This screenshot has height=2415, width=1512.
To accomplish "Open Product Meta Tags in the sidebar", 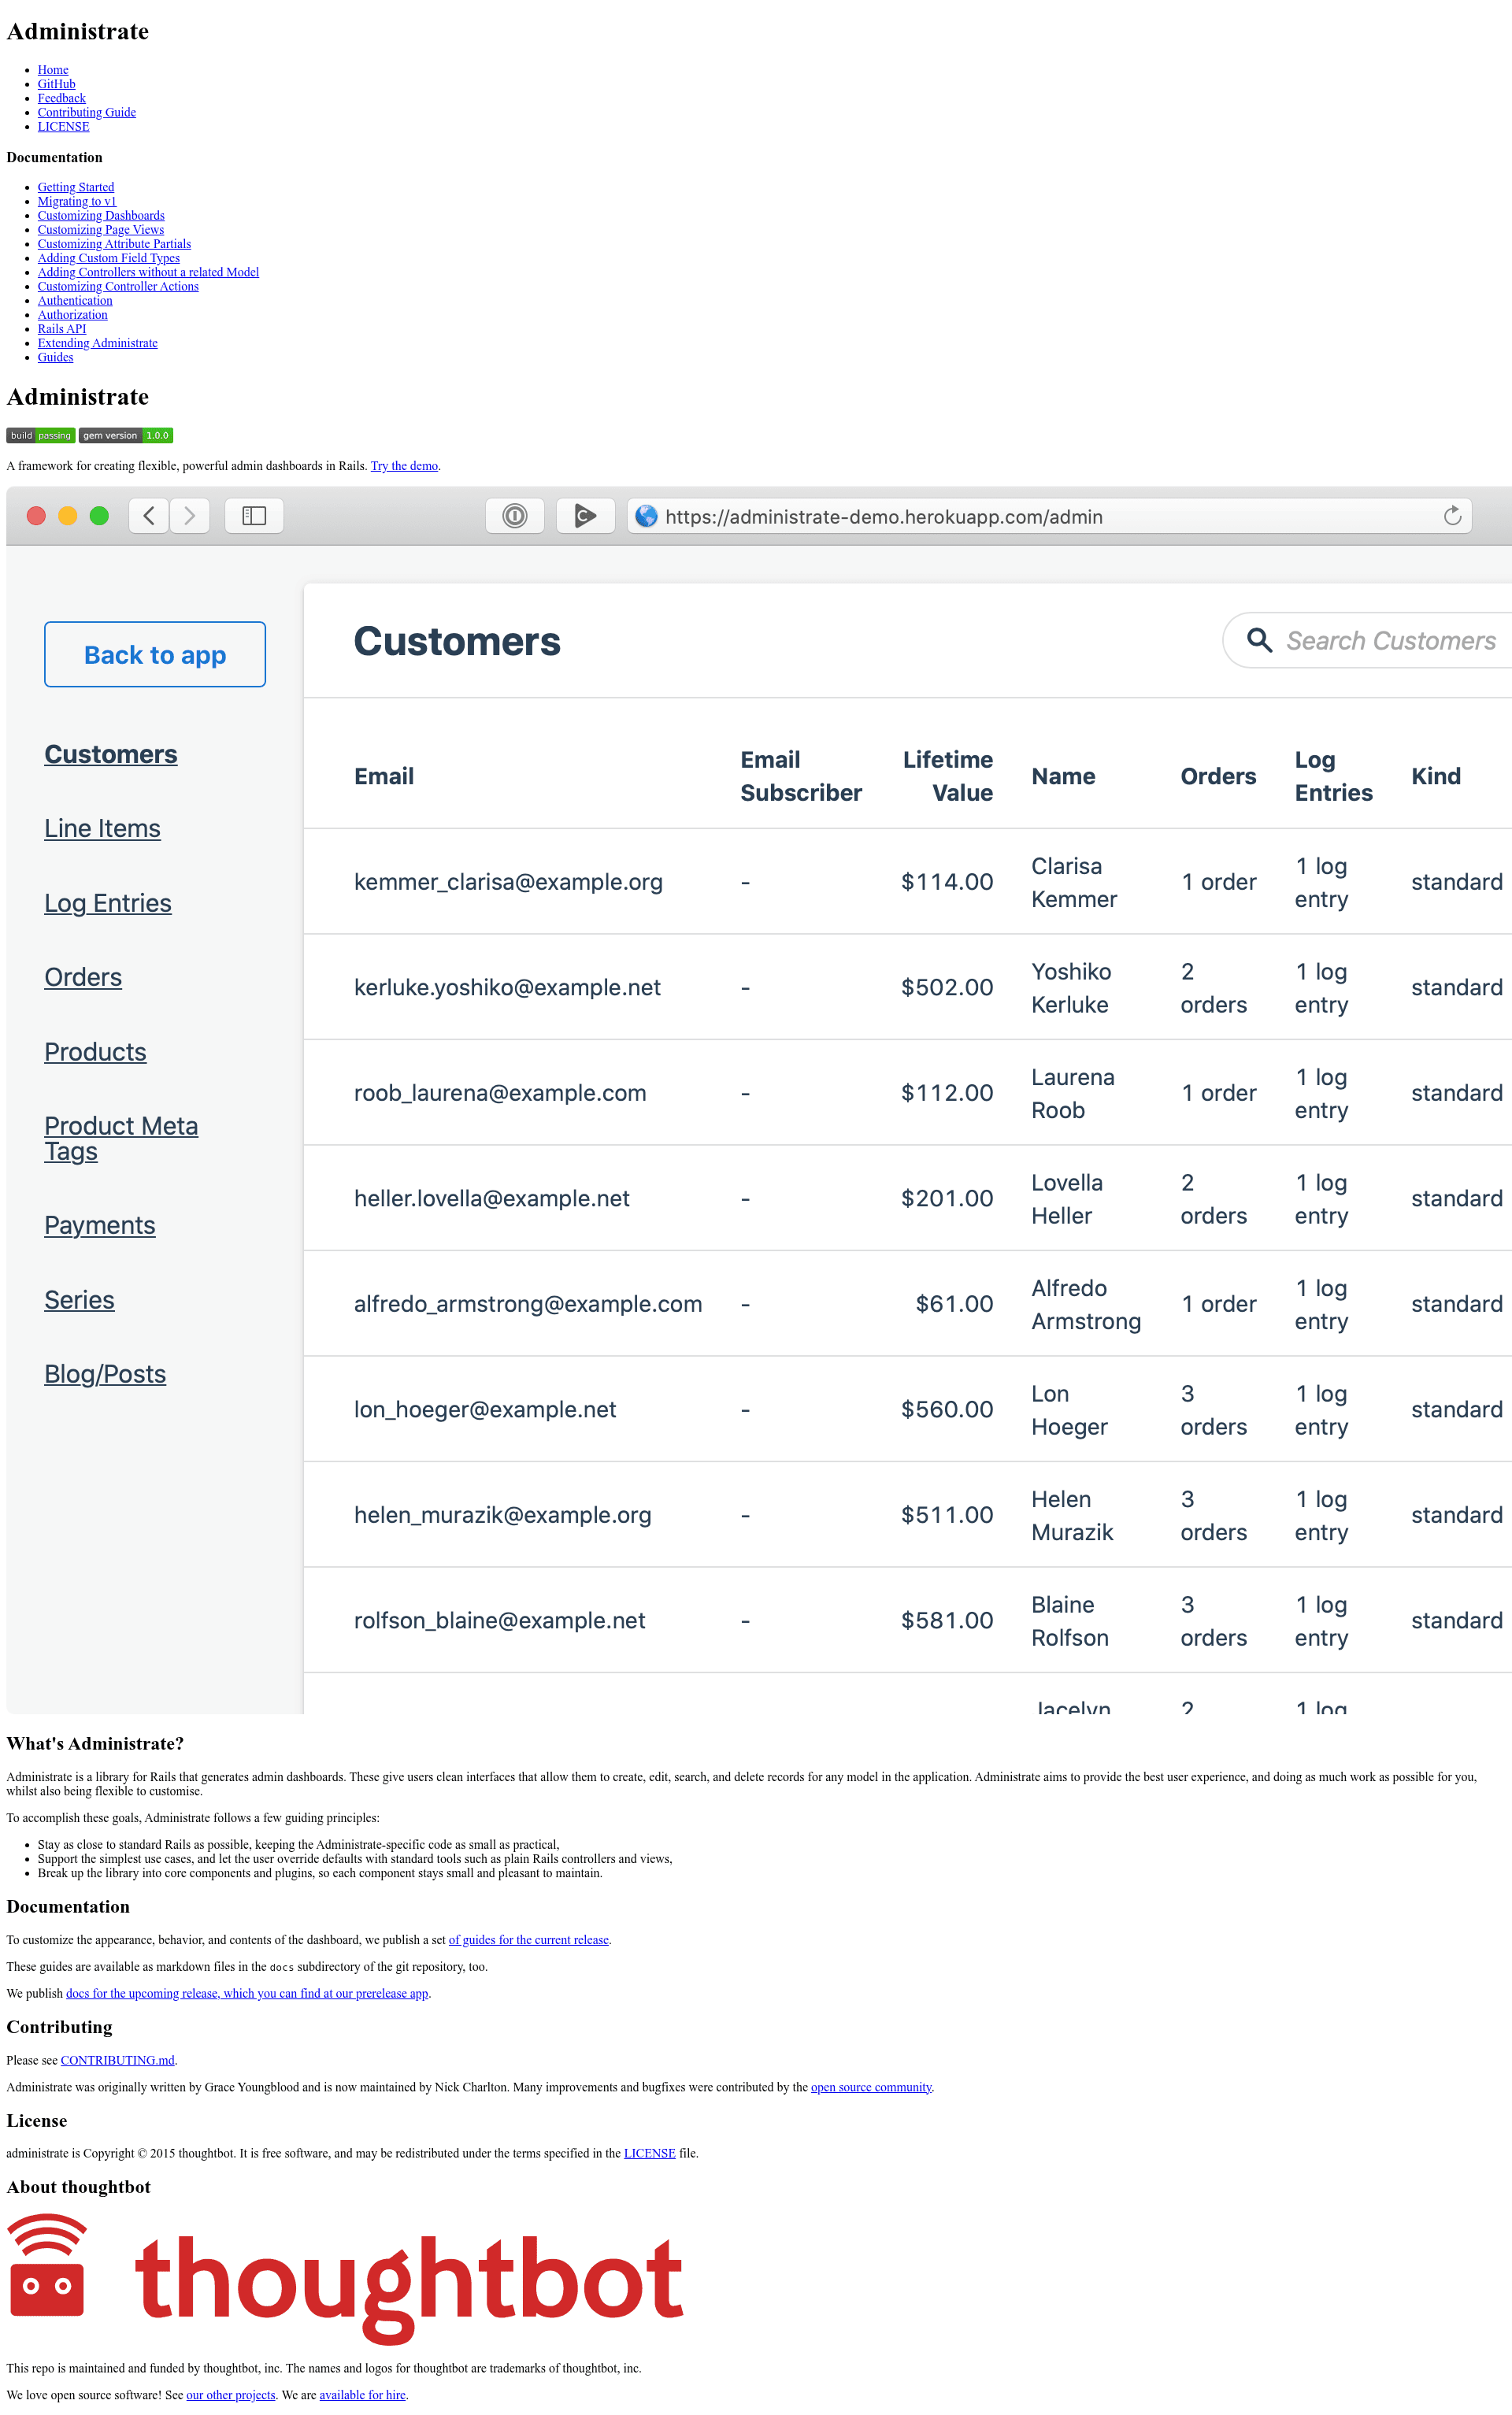I will [121, 1139].
